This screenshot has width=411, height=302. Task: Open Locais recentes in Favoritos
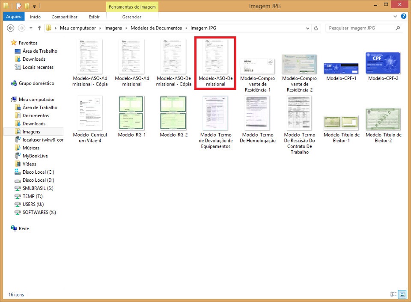38,67
